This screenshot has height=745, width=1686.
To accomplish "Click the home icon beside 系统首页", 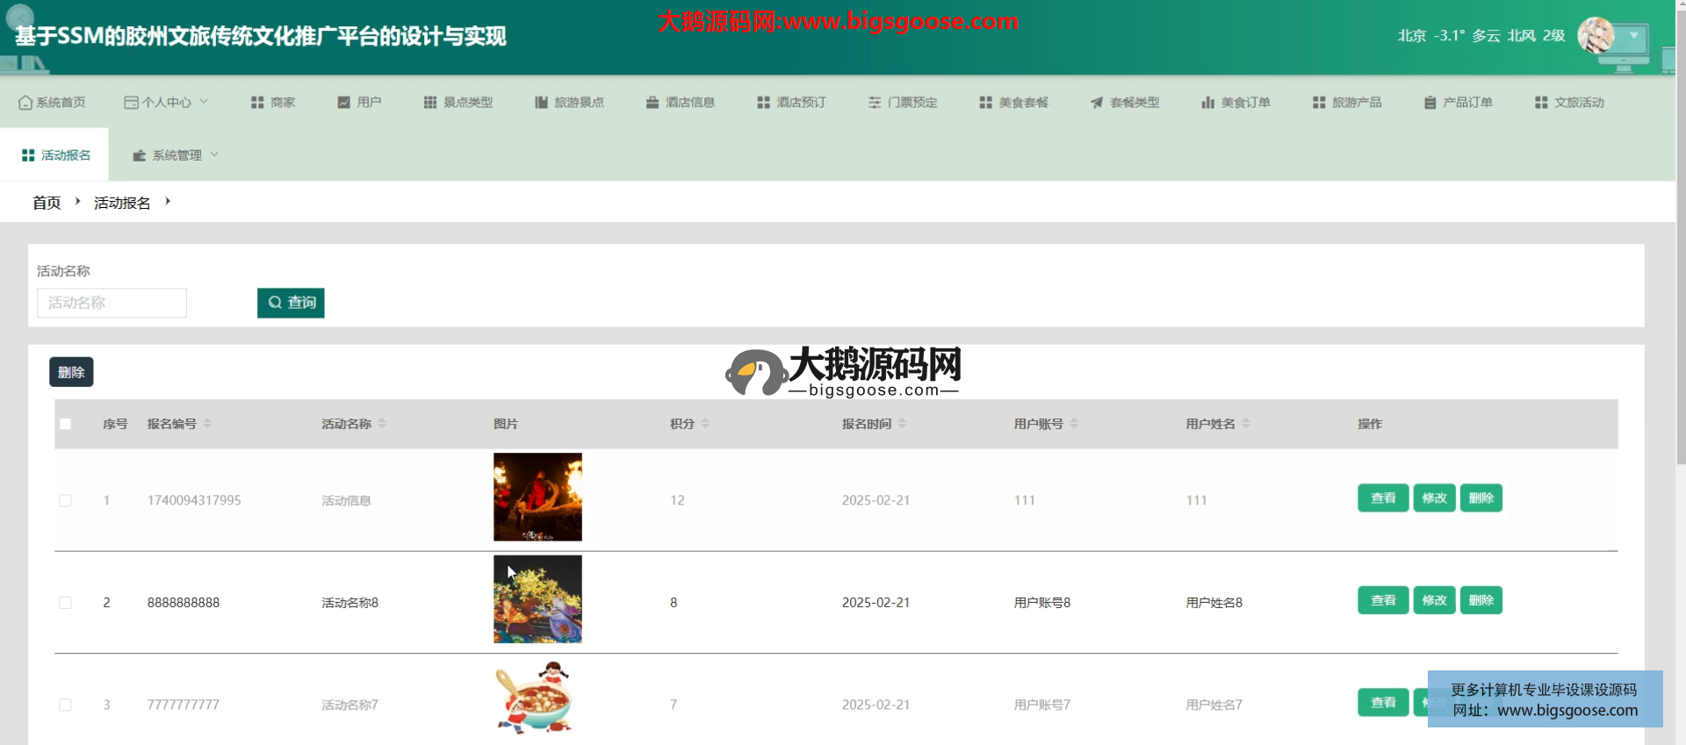I will (25, 103).
